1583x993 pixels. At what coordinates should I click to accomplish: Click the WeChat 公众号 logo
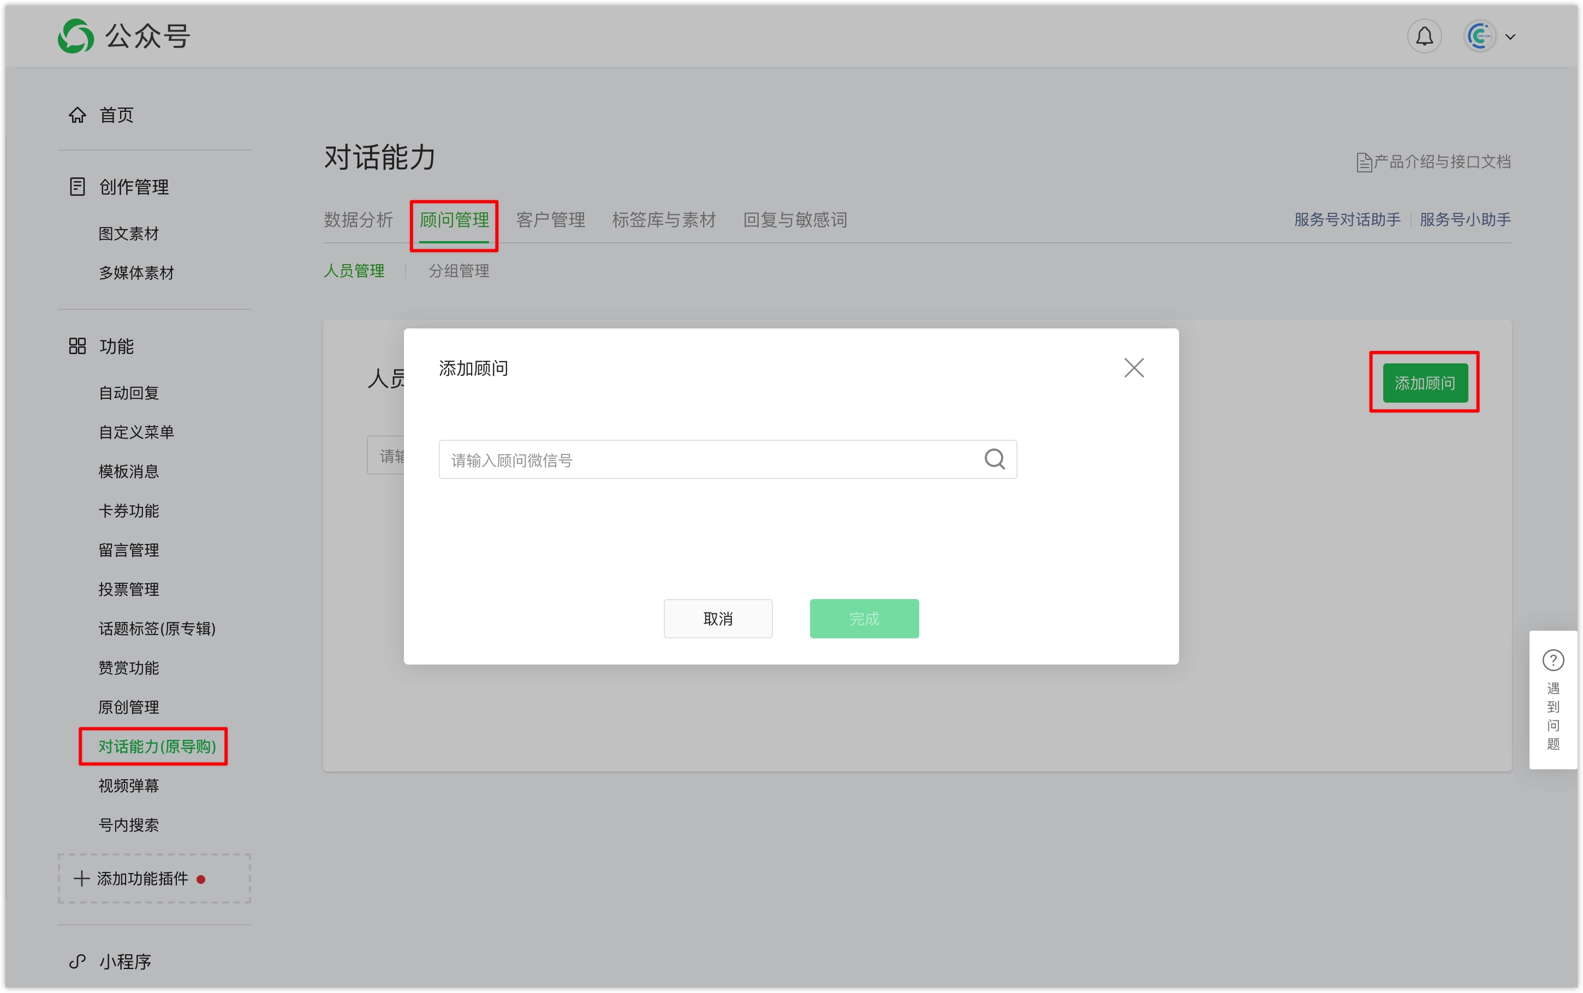coord(124,36)
